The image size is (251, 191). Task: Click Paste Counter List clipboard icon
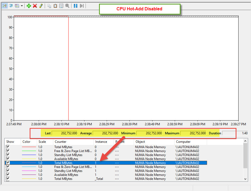(55, 6)
